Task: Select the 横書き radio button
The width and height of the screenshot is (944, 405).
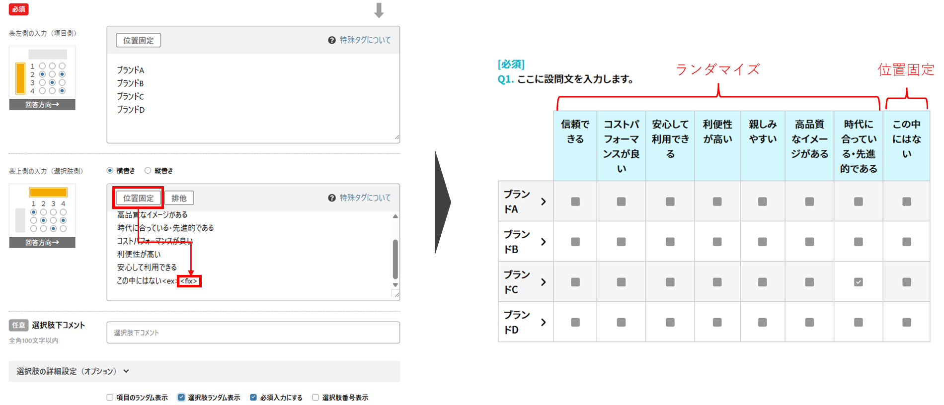Action: pos(110,171)
